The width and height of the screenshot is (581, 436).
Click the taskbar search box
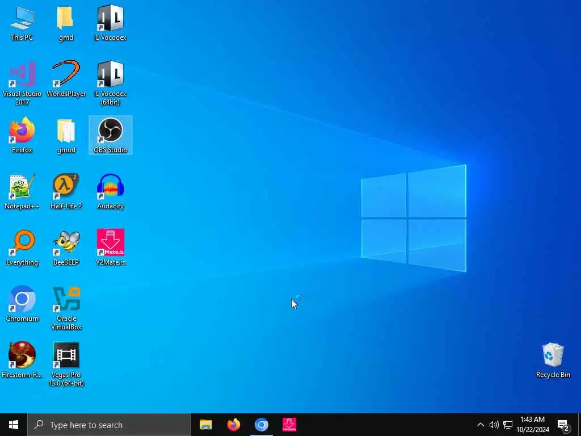point(109,425)
